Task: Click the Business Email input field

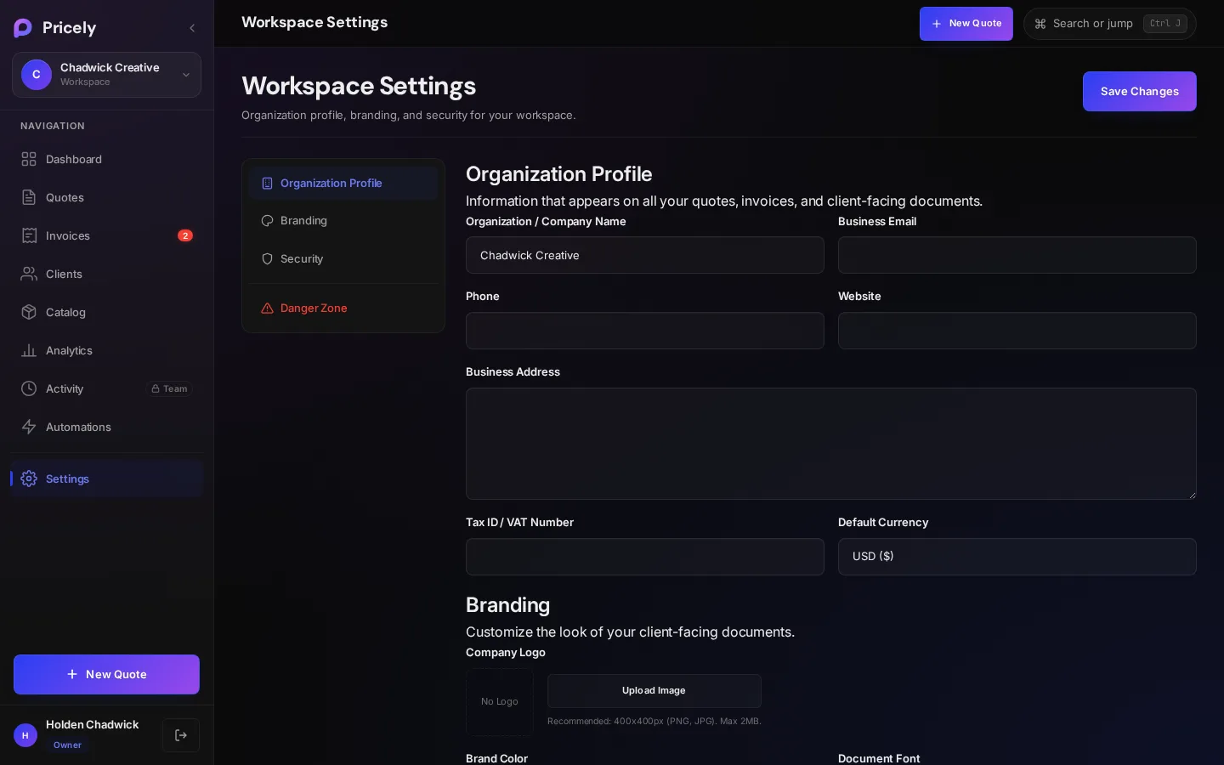Action: tap(1017, 255)
